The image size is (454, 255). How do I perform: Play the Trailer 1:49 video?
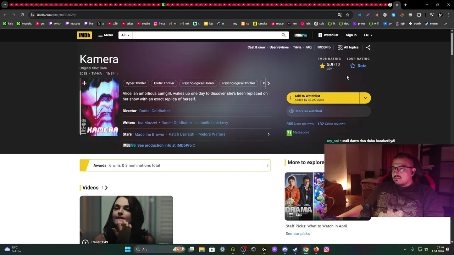click(x=126, y=220)
